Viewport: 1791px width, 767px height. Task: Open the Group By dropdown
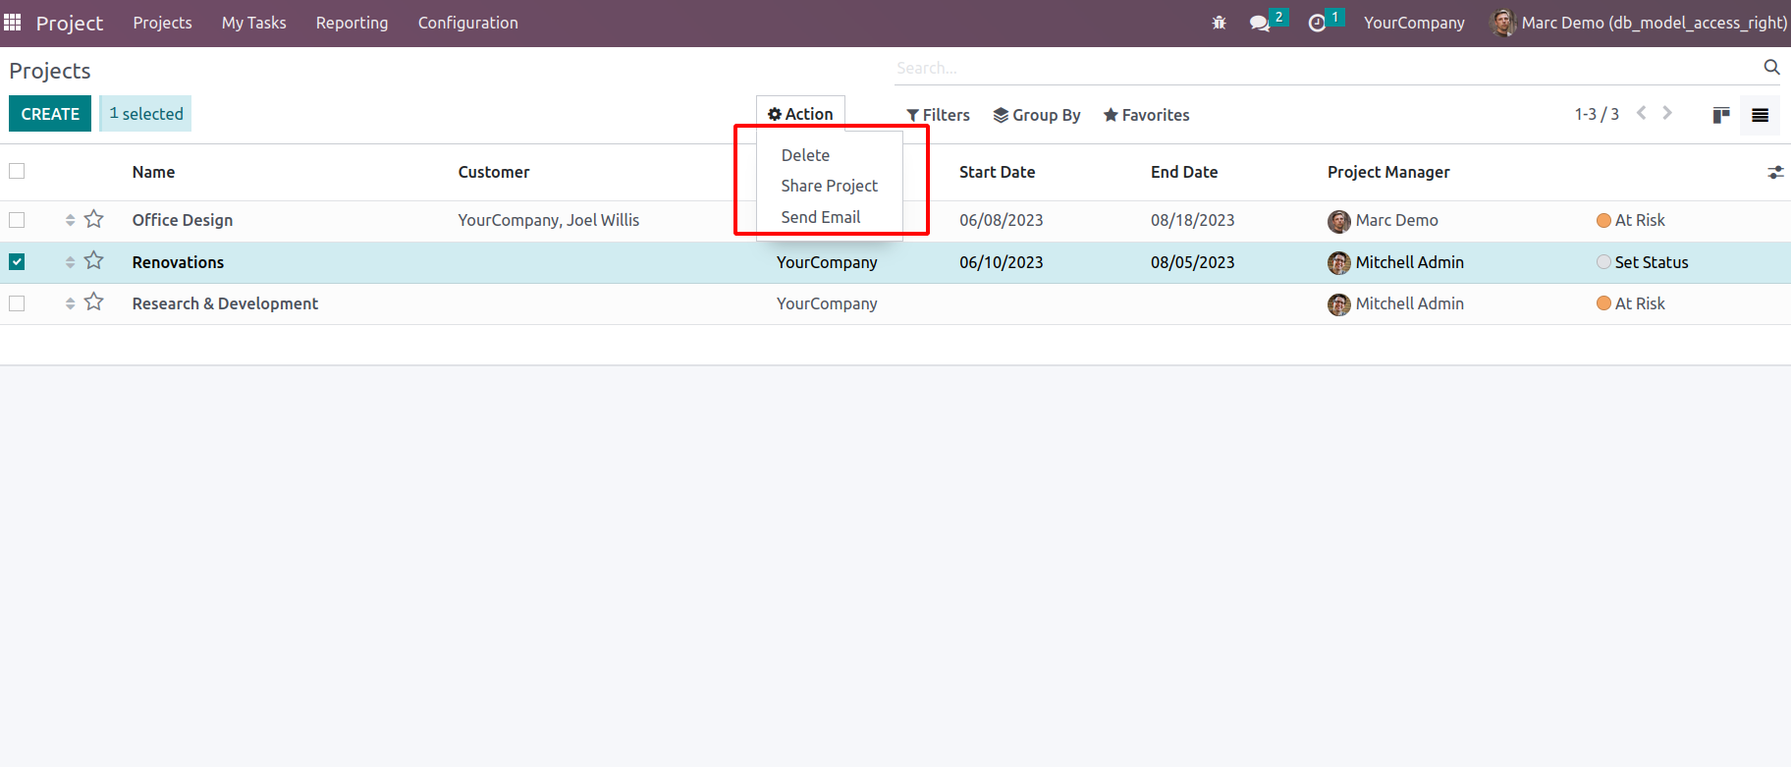1036,115
